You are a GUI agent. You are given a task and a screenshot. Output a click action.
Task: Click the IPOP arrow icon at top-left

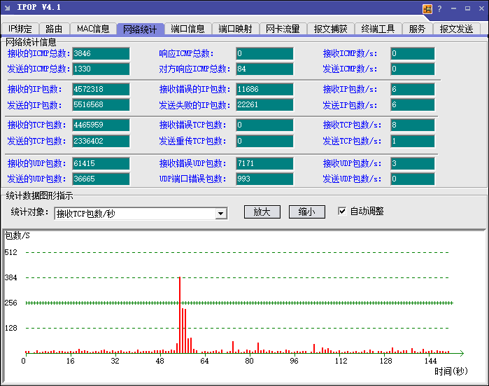7,8
